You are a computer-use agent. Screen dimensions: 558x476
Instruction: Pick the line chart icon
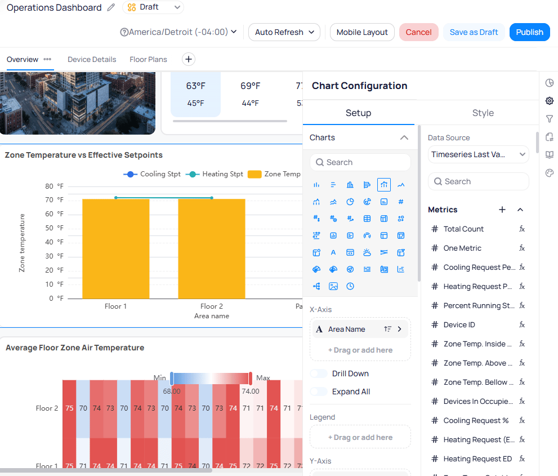point(401,185)
